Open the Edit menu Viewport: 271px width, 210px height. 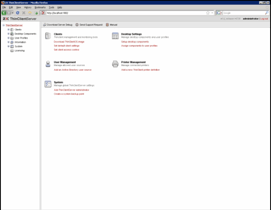click(x=11, y=8)
